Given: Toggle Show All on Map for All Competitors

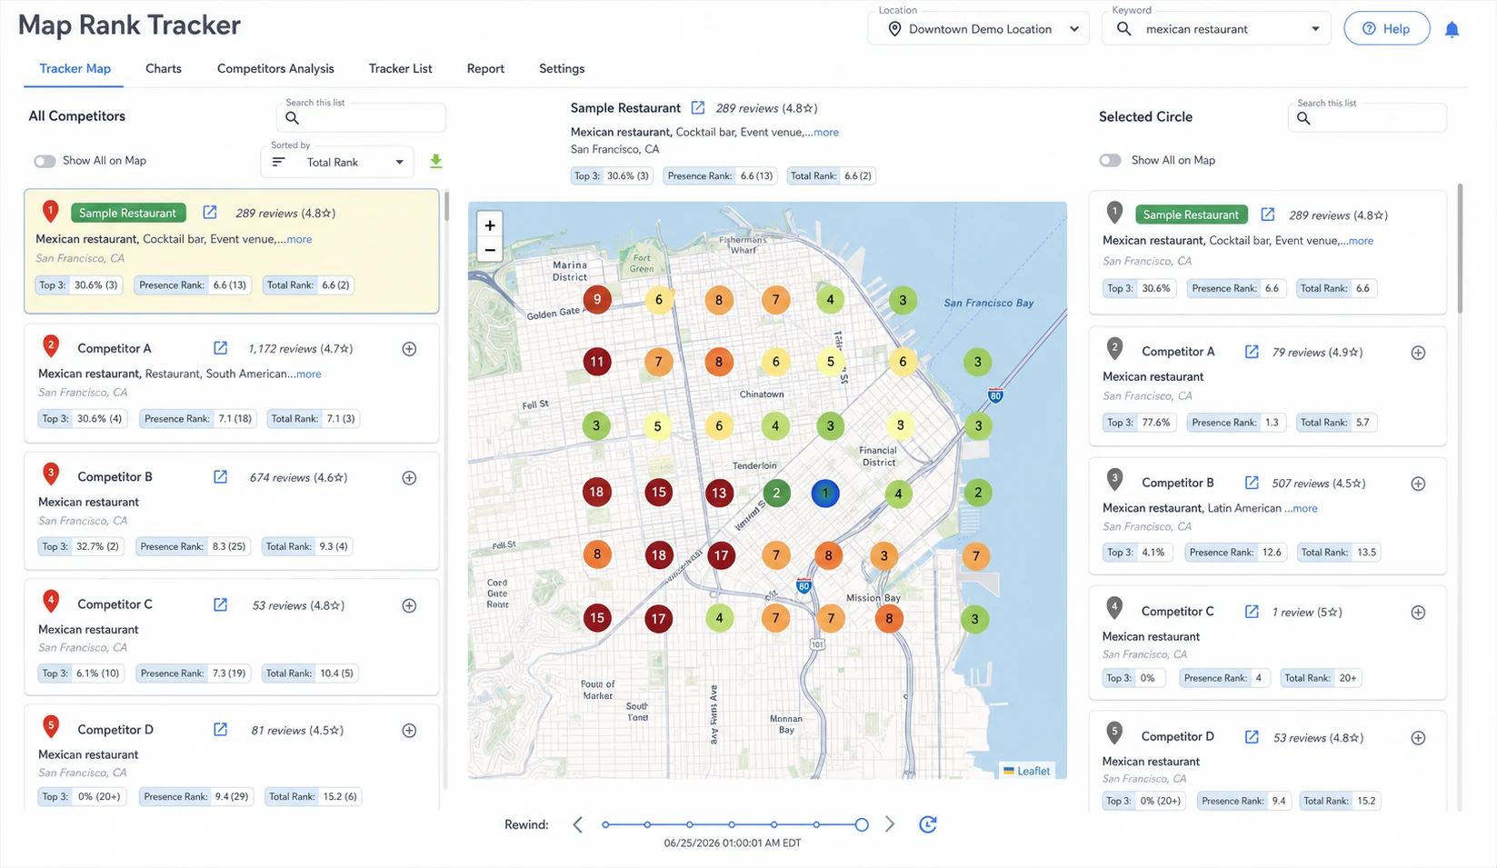Looking at the screenshot, I should click(x=45, y=161).
